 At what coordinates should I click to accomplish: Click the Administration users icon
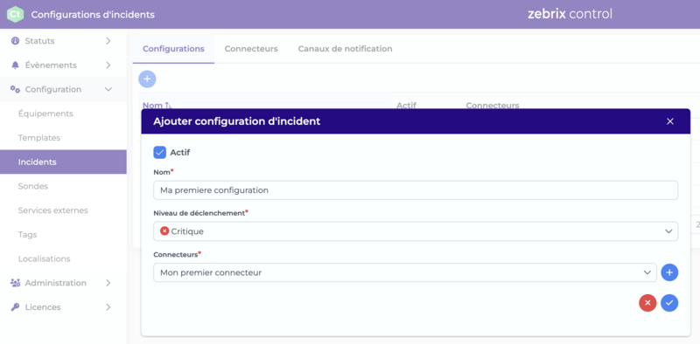(15, 283)
